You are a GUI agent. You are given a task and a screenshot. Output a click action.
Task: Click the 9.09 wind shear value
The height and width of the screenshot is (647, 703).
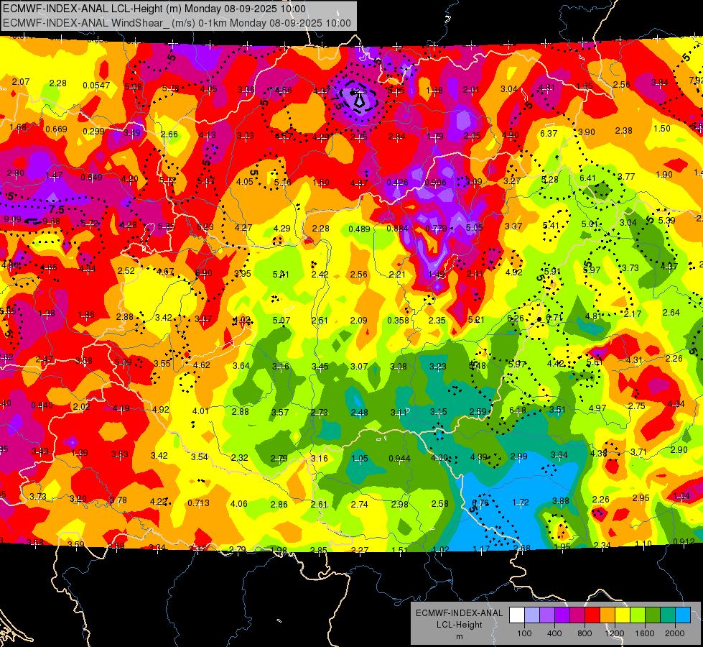pyautogui.click(x=12, y=219)
